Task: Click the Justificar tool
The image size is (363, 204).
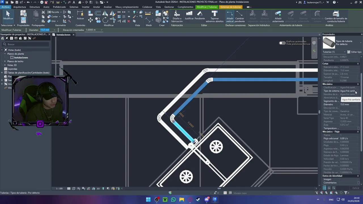Action: pyautogui.click(x=189, y=16)
